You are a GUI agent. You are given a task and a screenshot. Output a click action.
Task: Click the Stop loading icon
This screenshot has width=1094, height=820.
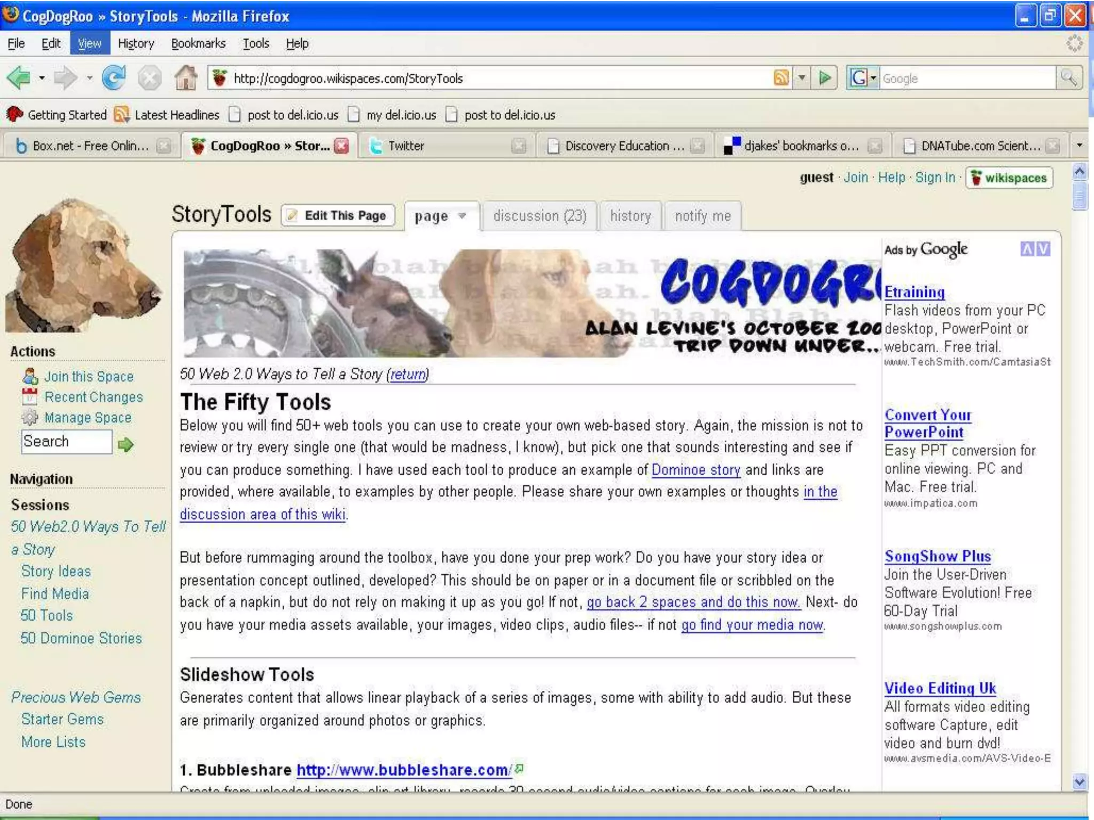point(150,78)
